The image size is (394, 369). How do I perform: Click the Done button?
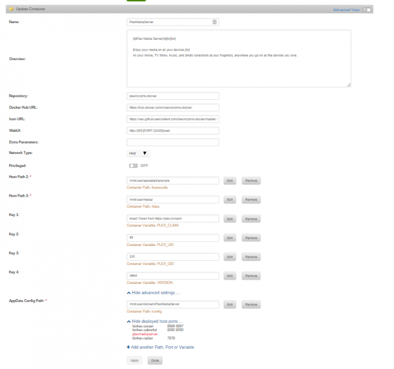[155, 361]
